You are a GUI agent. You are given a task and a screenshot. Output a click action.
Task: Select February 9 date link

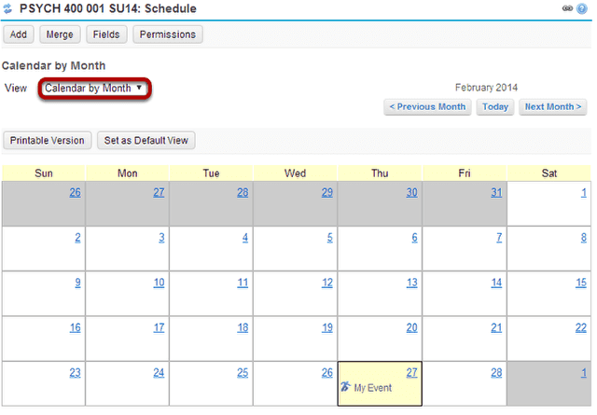pyautogui.click(x=77, y=283)
